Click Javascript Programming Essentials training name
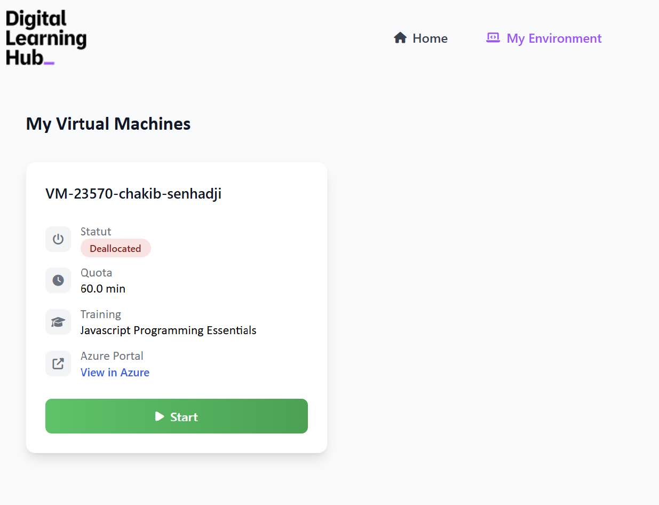This screenshot has height=505, width=659. click(x=168, y=330)
